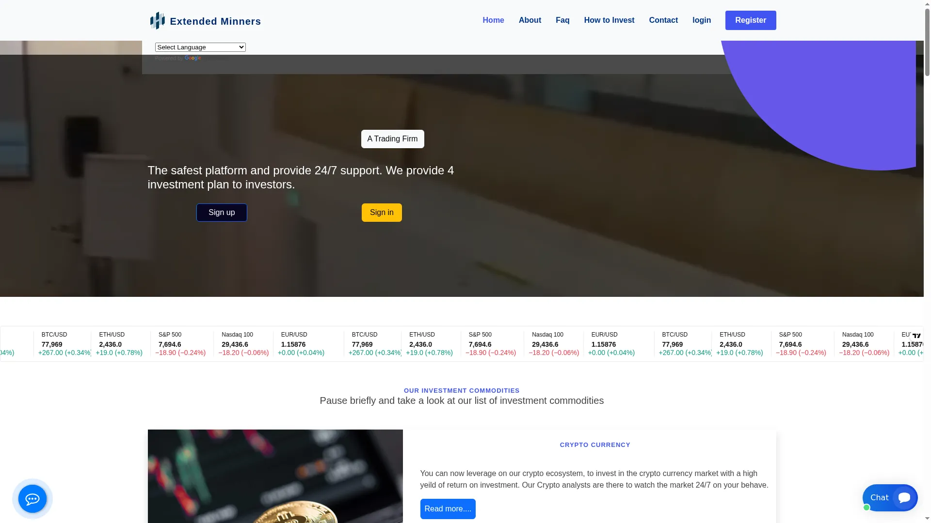Click the Extended Minners logo icon
The width and height of the screenshot is (931, 523).
click(x=157, y=21)
